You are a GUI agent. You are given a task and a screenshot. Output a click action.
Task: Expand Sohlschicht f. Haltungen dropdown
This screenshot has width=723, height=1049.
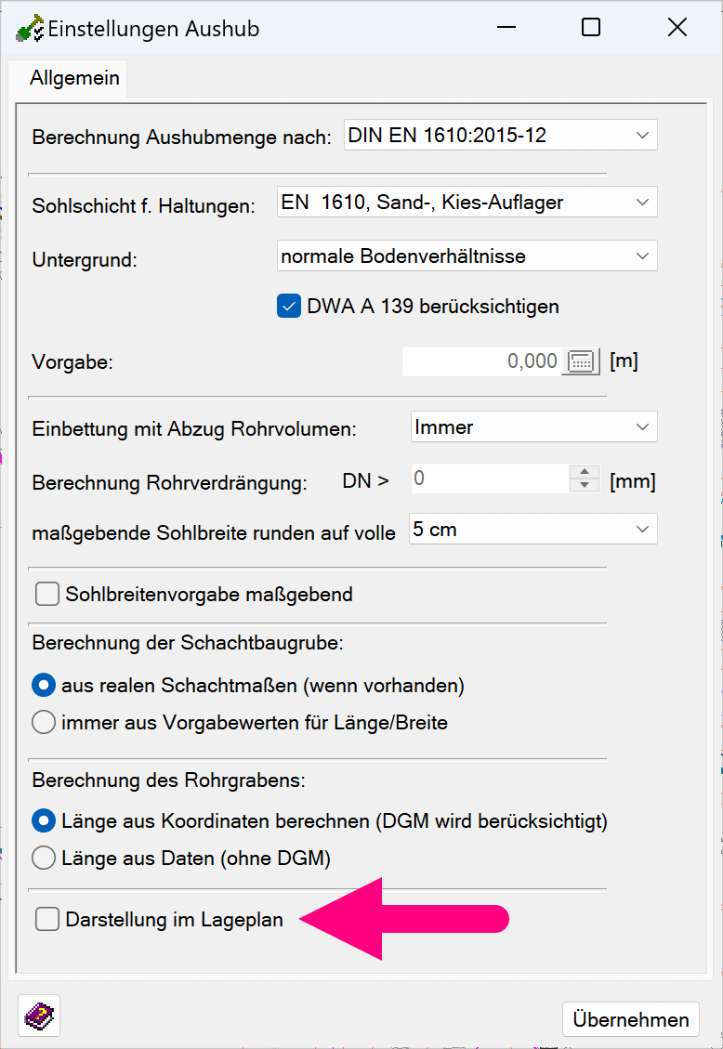pyautogui.click(x=467, y=203)
